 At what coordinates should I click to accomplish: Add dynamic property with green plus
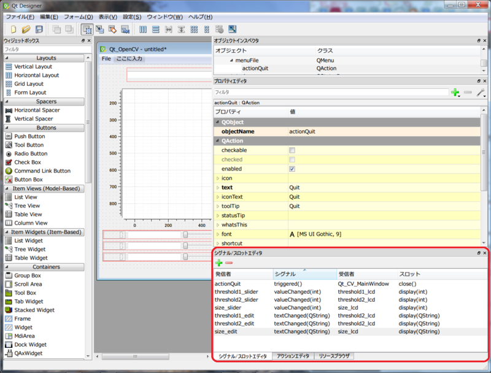click(x=455, y=92)
